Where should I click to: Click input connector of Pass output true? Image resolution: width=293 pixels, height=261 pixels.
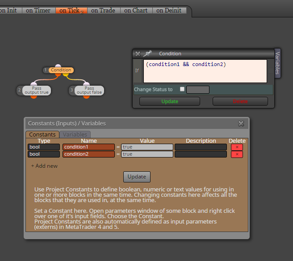point(33,84)
